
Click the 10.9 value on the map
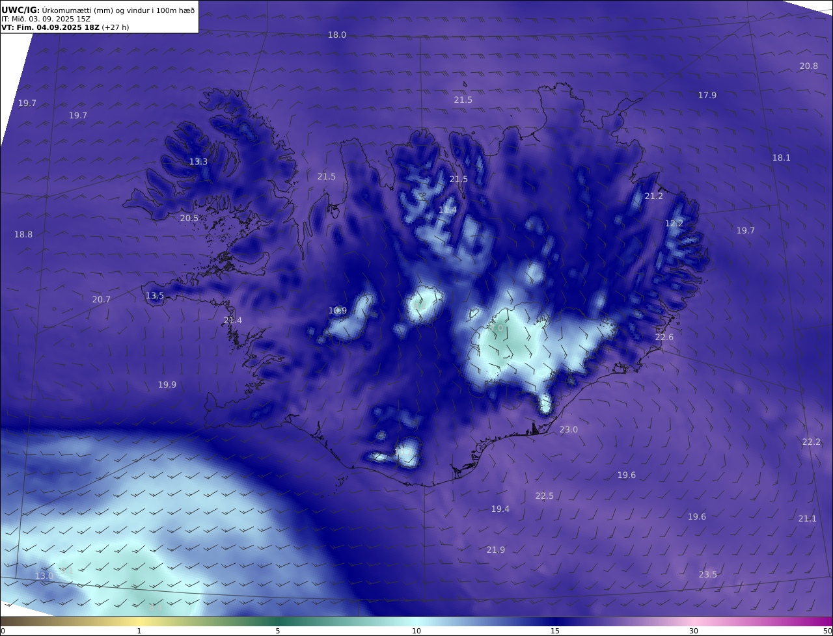338,311
